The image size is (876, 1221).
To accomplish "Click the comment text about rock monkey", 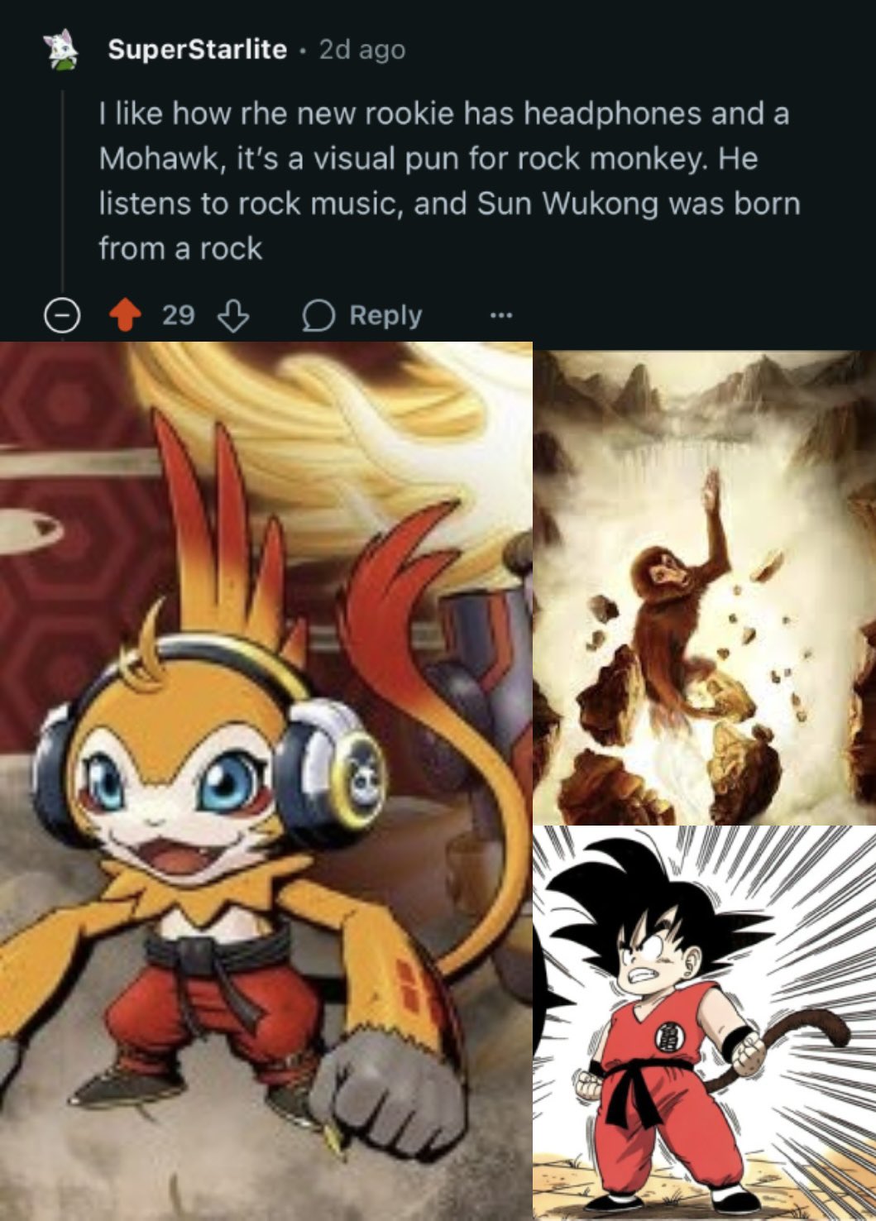I will (x=449, y=180).
